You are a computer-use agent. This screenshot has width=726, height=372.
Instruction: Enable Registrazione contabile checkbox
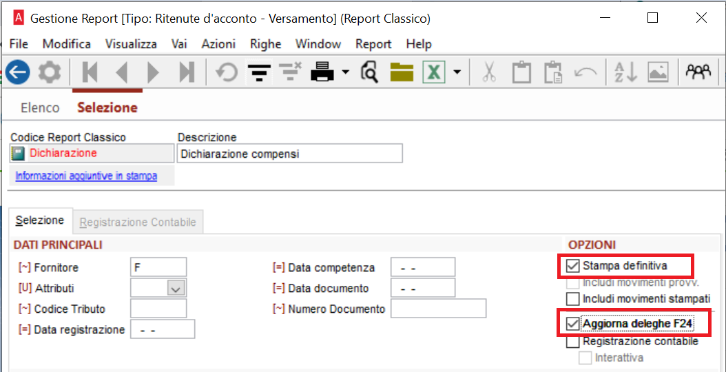[x=573, y=342]
